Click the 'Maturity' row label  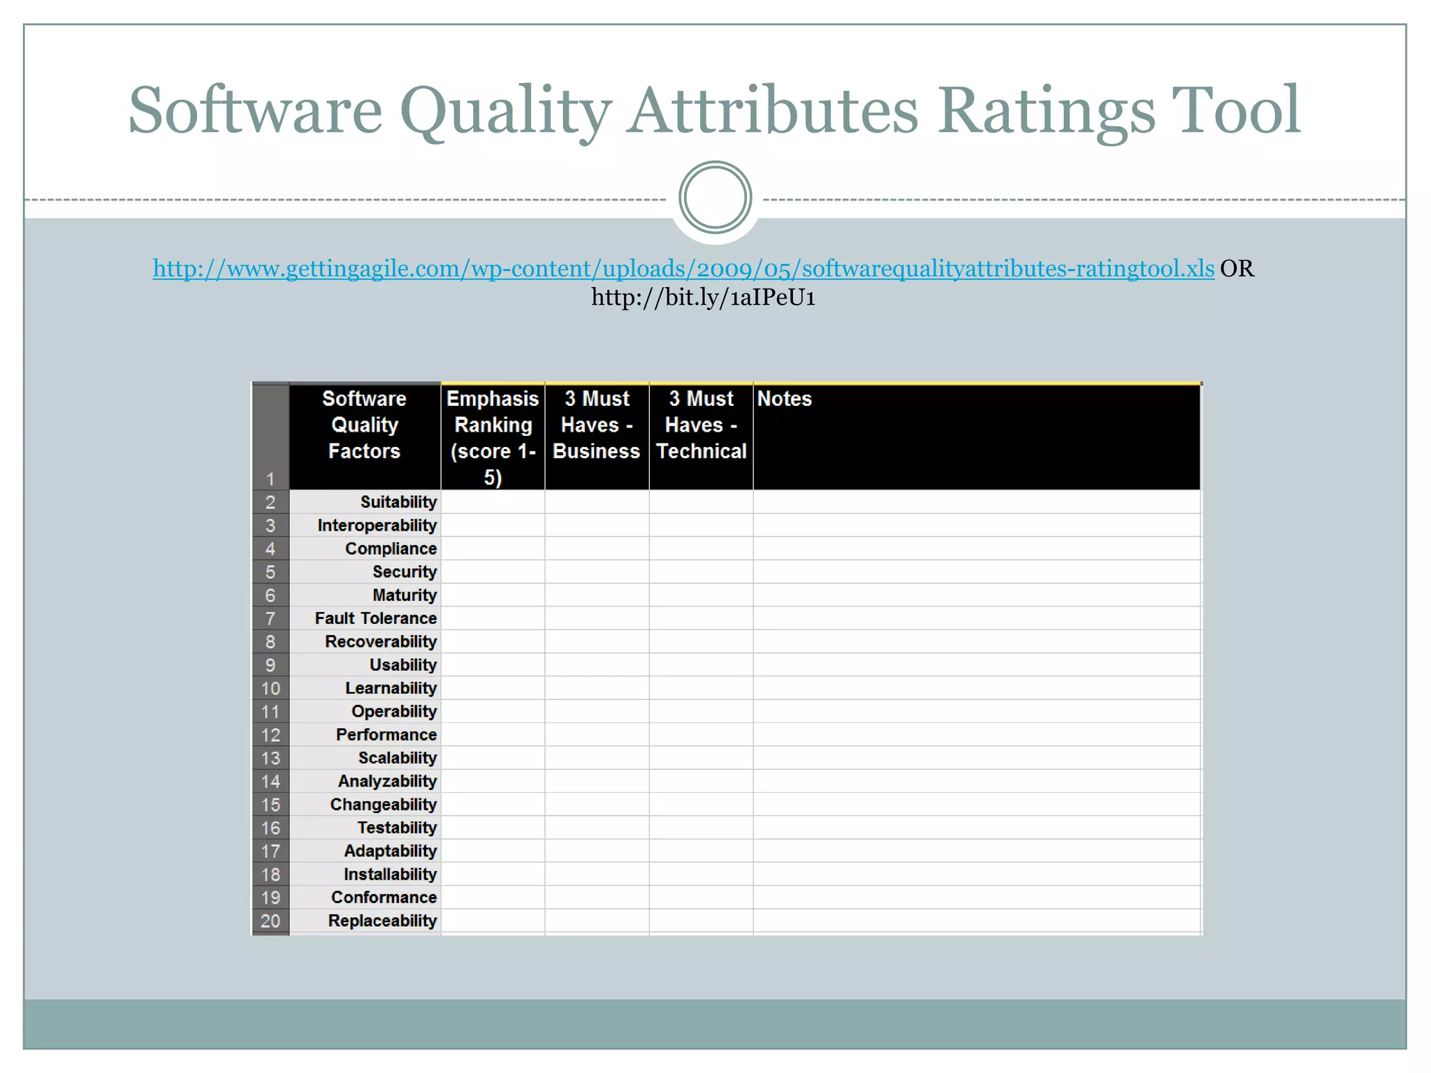pyautogui.click(x=405, y=595)
